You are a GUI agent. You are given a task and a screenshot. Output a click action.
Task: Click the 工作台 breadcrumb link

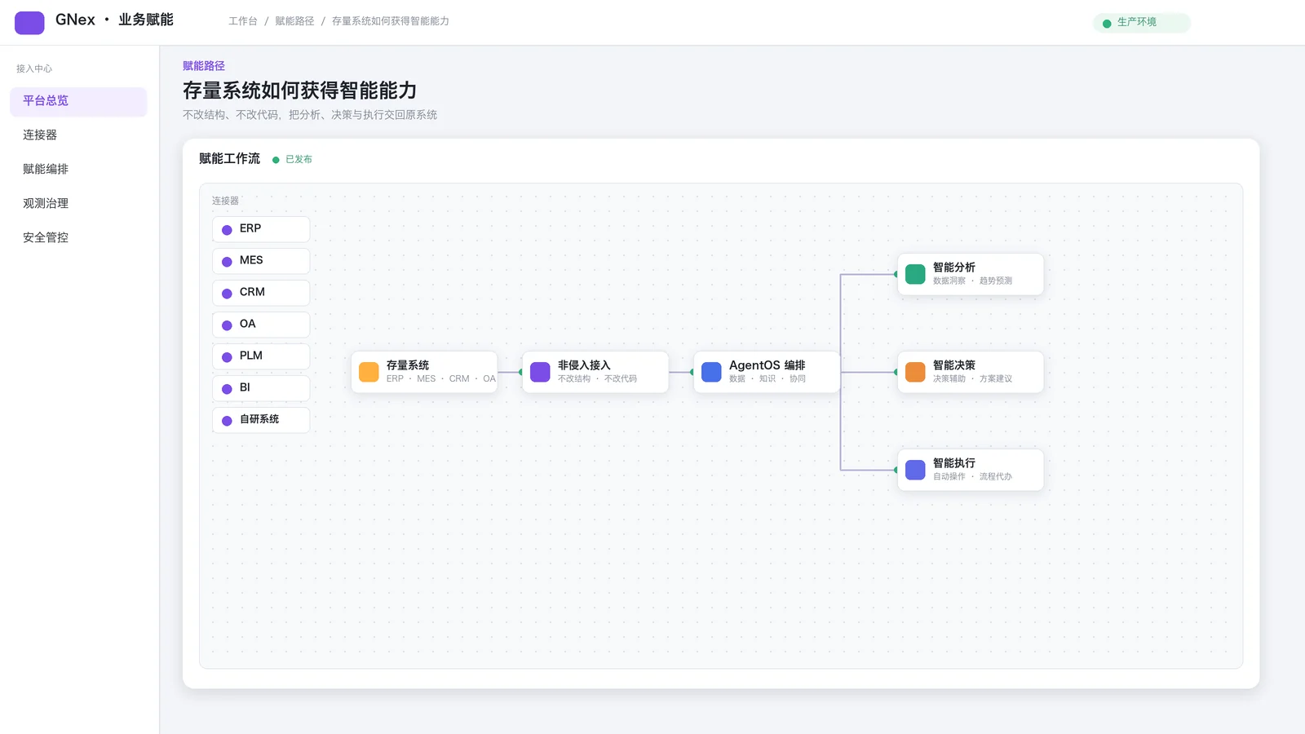[243, 21]
